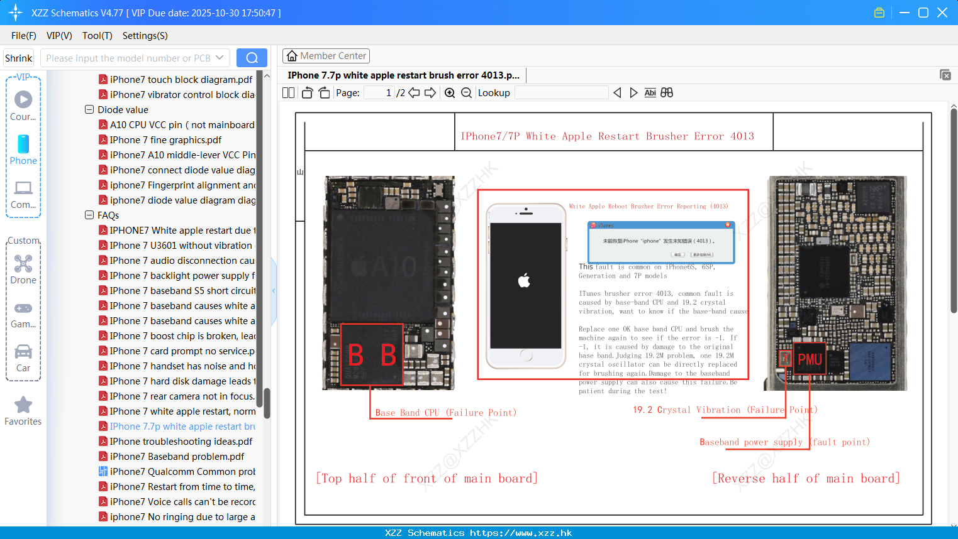Click the PDF viewer vertical scrollbar

pos(954,210)
